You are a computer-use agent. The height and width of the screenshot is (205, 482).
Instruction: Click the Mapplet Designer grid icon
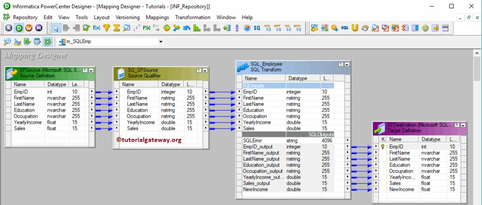click(38, 42)
